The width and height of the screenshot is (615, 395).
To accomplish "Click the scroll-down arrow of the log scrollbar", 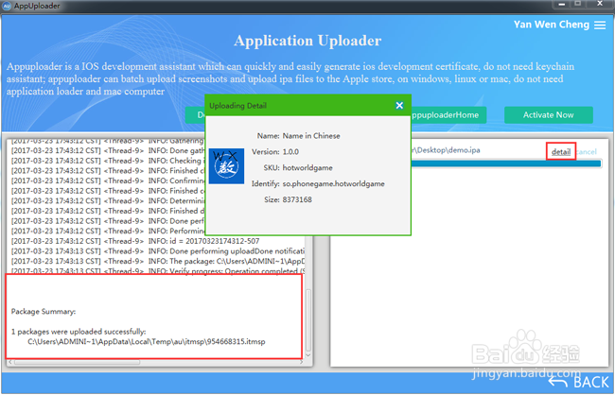I will (308, 355).
